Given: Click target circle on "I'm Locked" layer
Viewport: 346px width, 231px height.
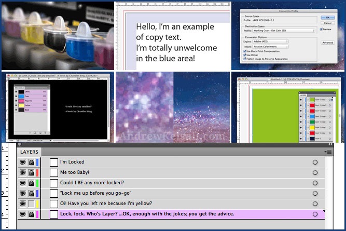Looking at the screenshot, I should [x=315, y=162].
